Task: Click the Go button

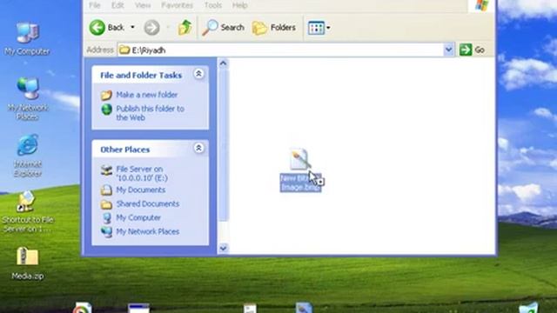Action: click(472, 50)
